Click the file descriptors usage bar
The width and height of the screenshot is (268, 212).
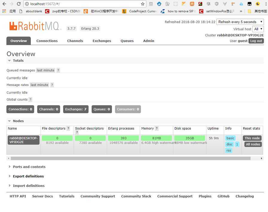[57, 138]
